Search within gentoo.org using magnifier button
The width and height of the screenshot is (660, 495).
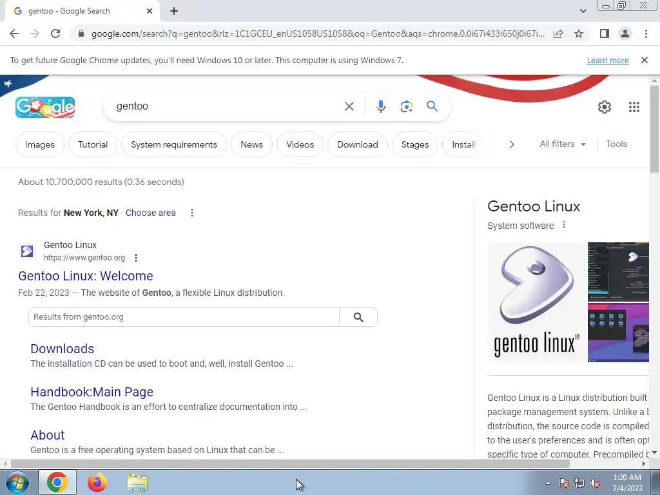pyautogui.click(x=358, y=317)
